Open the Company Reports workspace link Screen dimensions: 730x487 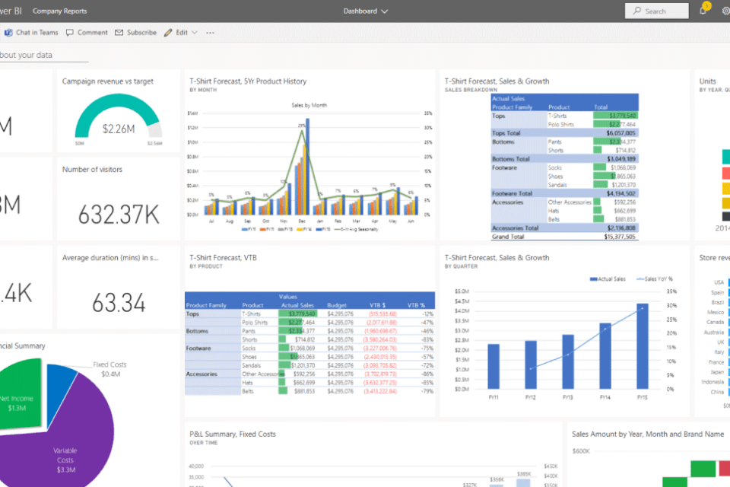click(x=59, y=11)
